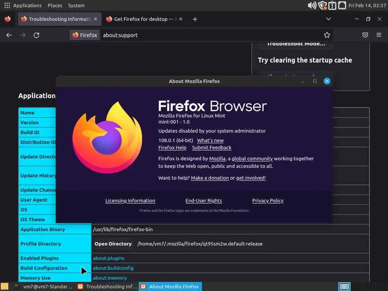Viewport: 388px width, 291px height.
Task: Follow the Mozilla link in About dialog
Action: pyautogui.click(x=217, y=158)
